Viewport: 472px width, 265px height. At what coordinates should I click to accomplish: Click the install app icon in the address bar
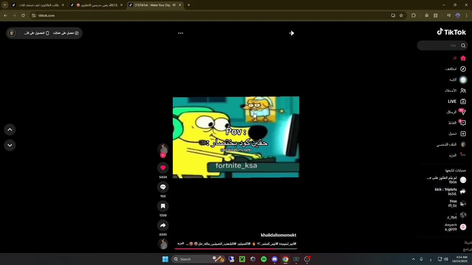393,15
